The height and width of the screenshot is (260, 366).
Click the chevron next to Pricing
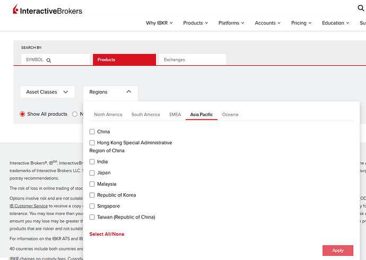310,23
